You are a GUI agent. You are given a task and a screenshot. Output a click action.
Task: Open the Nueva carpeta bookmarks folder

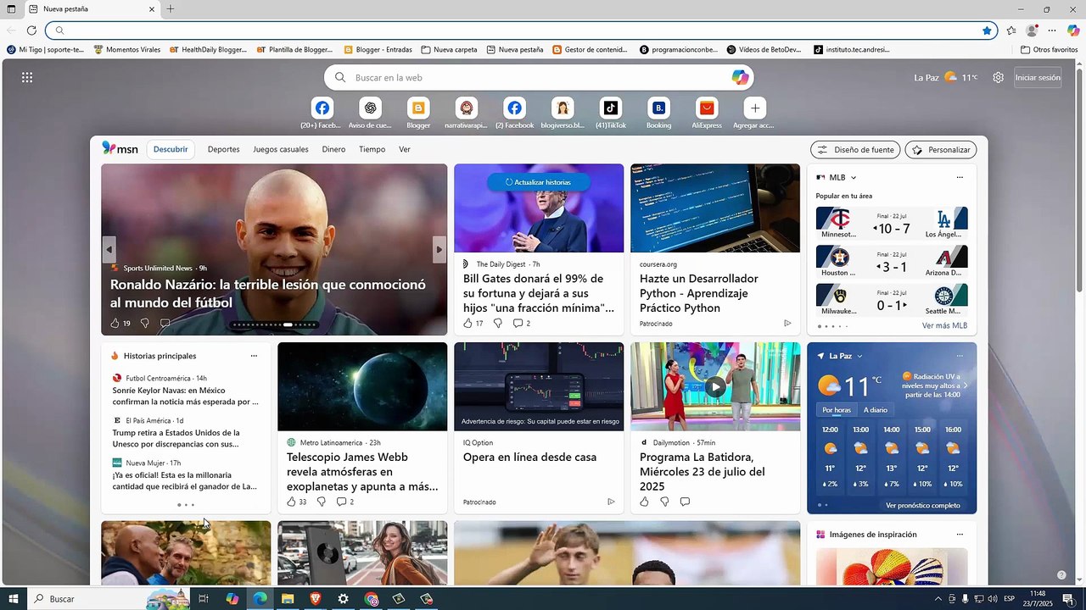click(x=449, y=50)
